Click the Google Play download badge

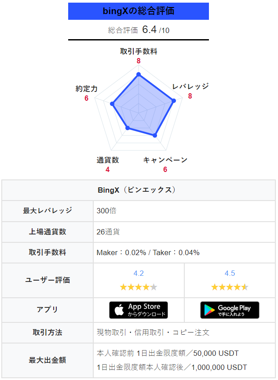[230, 310]
